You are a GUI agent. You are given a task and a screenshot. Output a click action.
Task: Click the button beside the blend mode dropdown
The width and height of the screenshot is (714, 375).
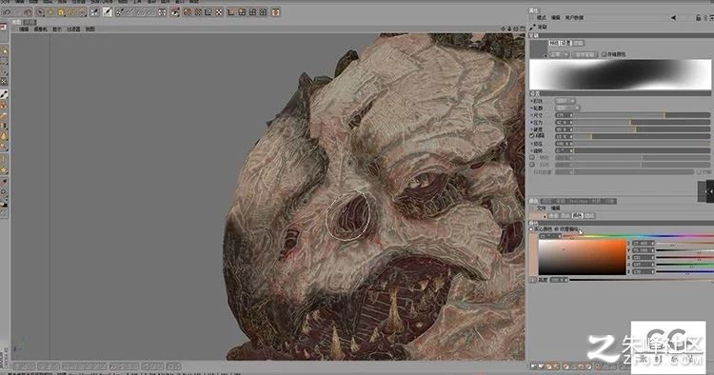585,54
